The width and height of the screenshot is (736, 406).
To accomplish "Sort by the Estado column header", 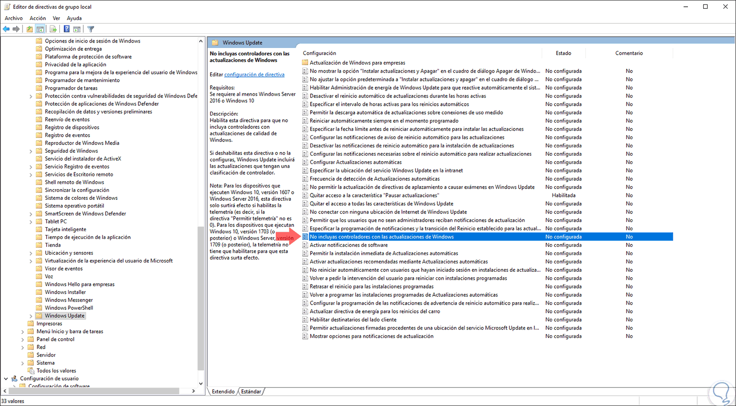I will (x=563, y=53).
